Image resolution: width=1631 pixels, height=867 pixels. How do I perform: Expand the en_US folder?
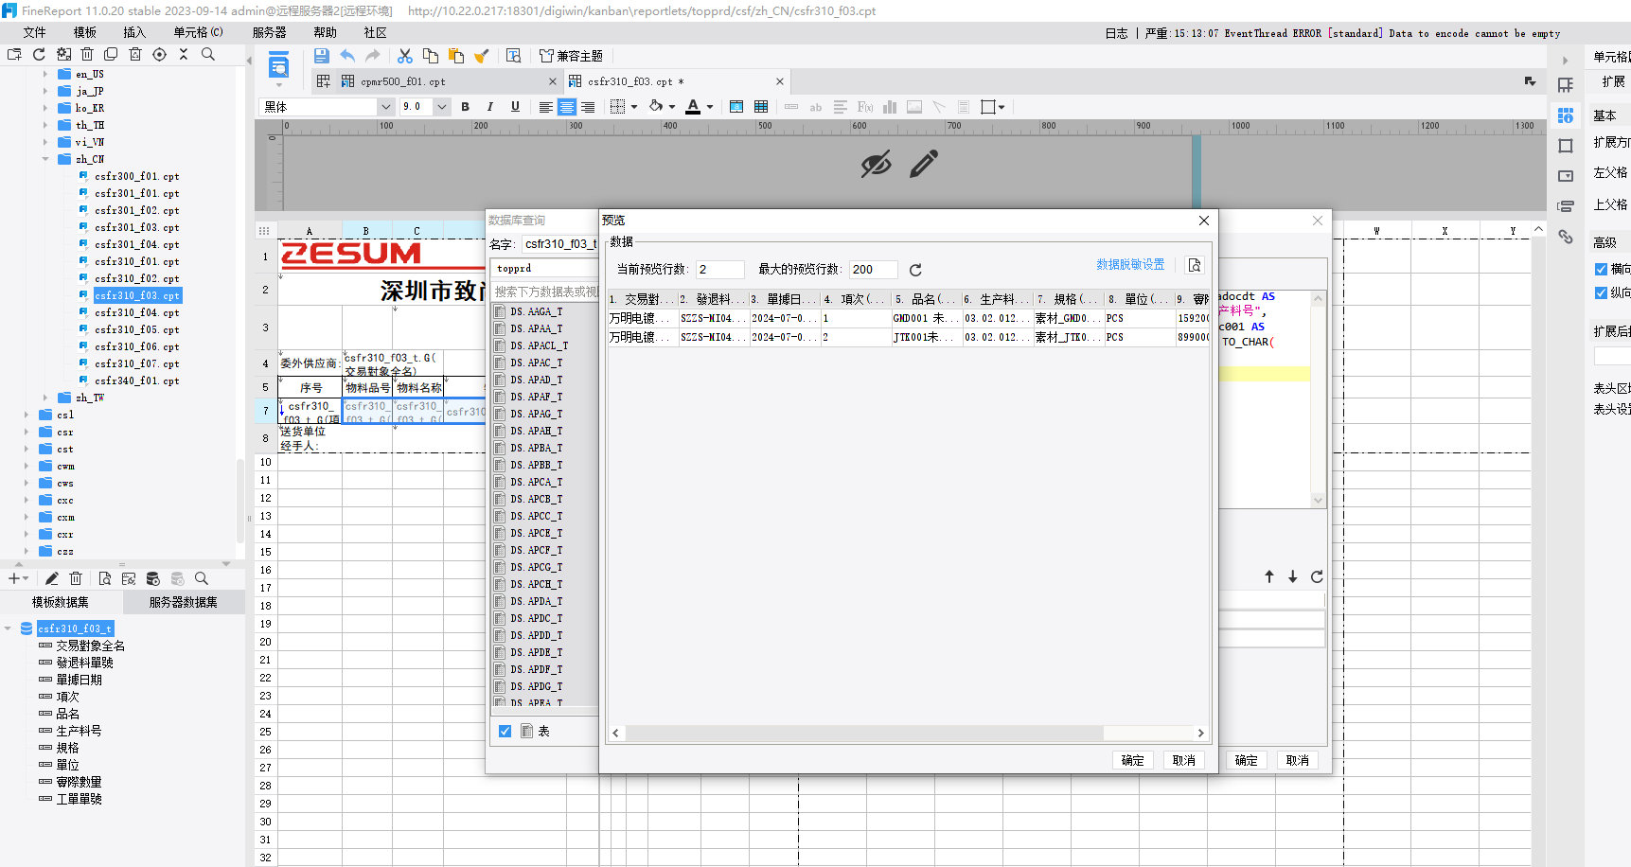pyautogui.click(x=44, y=74)
